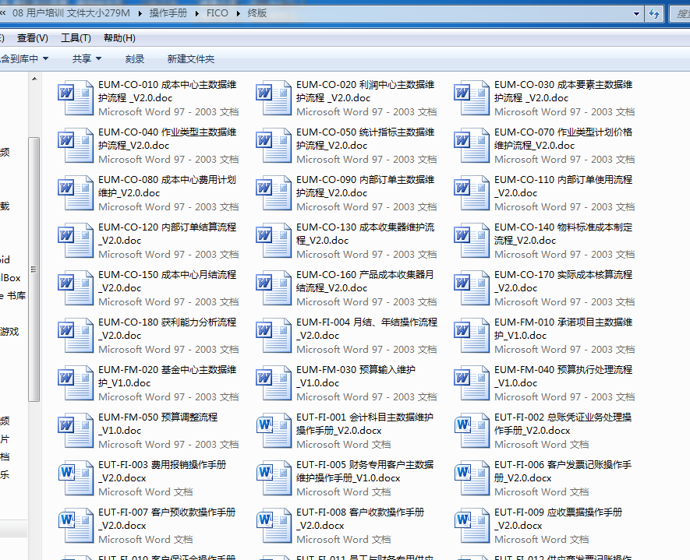This screenshot has width=690, height=560.
Task: Click icon of EUM-FI-004 月结、年结操作流程
Action: [x=274, y=335]
